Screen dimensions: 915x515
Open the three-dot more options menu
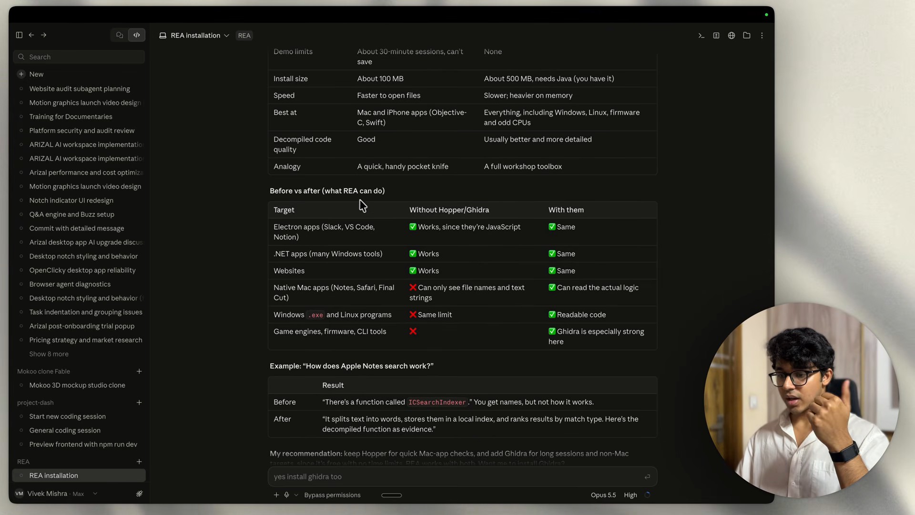coord(762,35)
